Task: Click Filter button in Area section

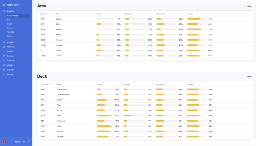Action: point(249,6)
